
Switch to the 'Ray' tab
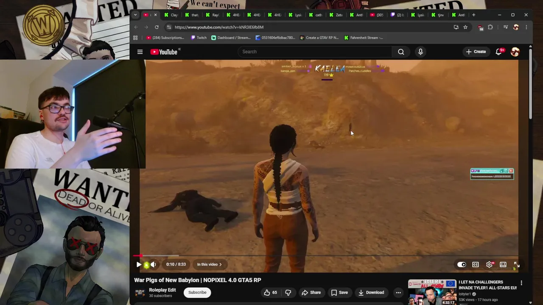pos(213,15)
